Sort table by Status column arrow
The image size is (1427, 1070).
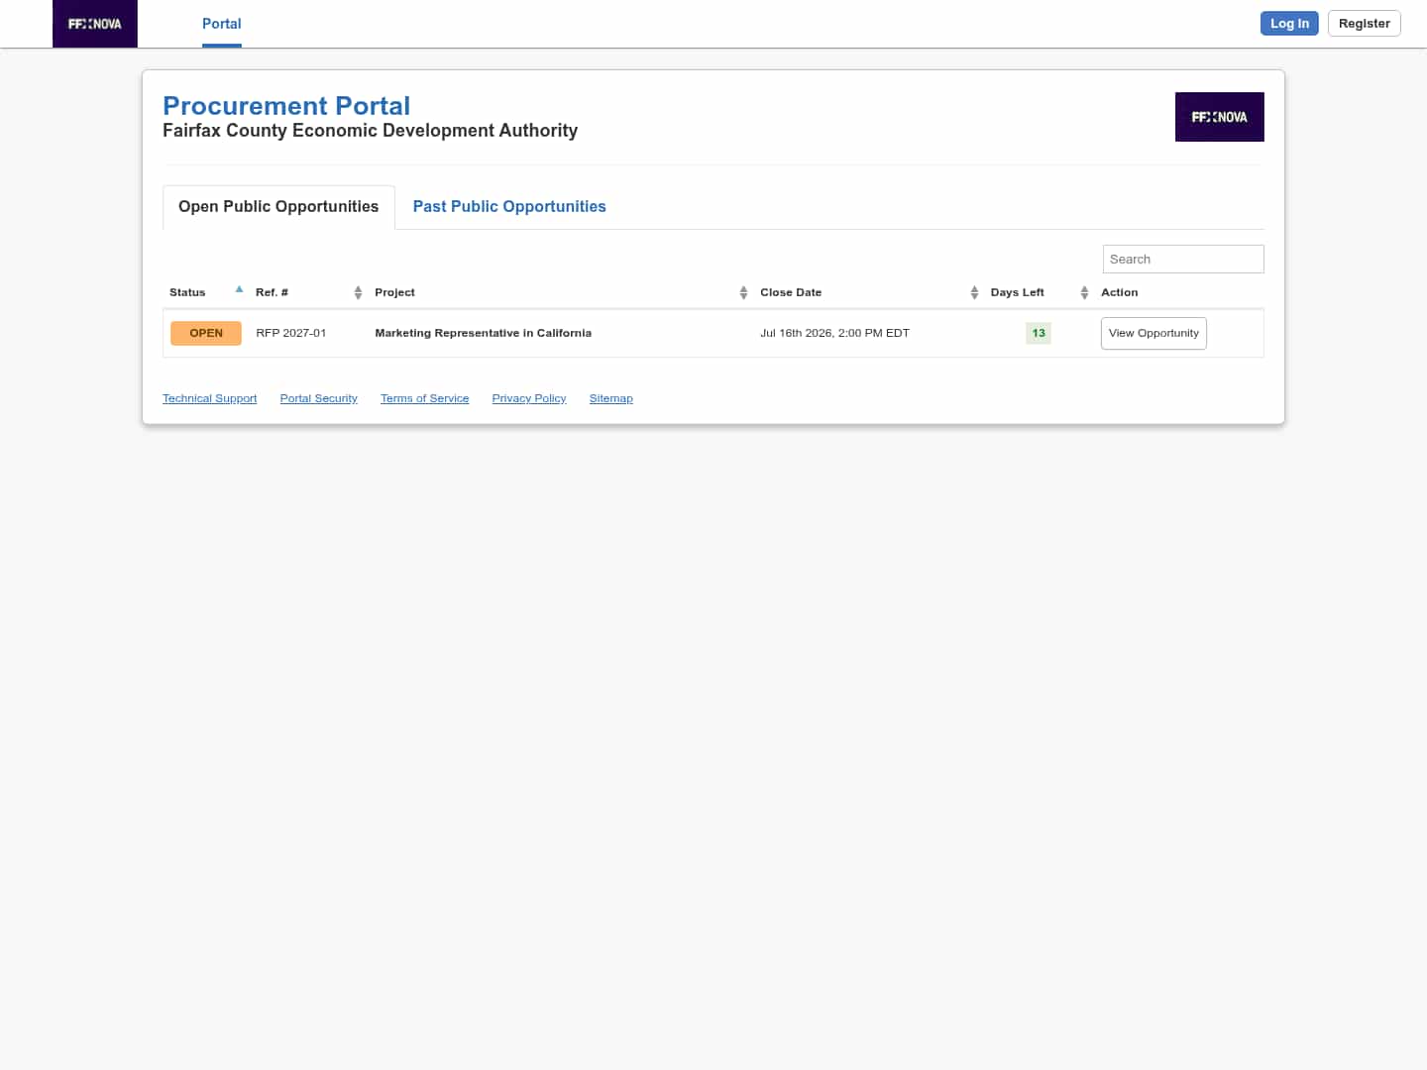239,289
